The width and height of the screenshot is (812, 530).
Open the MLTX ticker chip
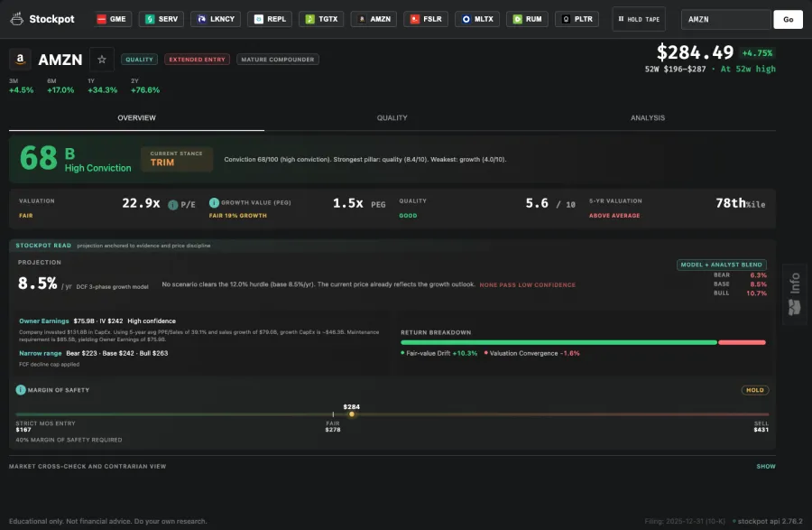[x=477, y=19]
